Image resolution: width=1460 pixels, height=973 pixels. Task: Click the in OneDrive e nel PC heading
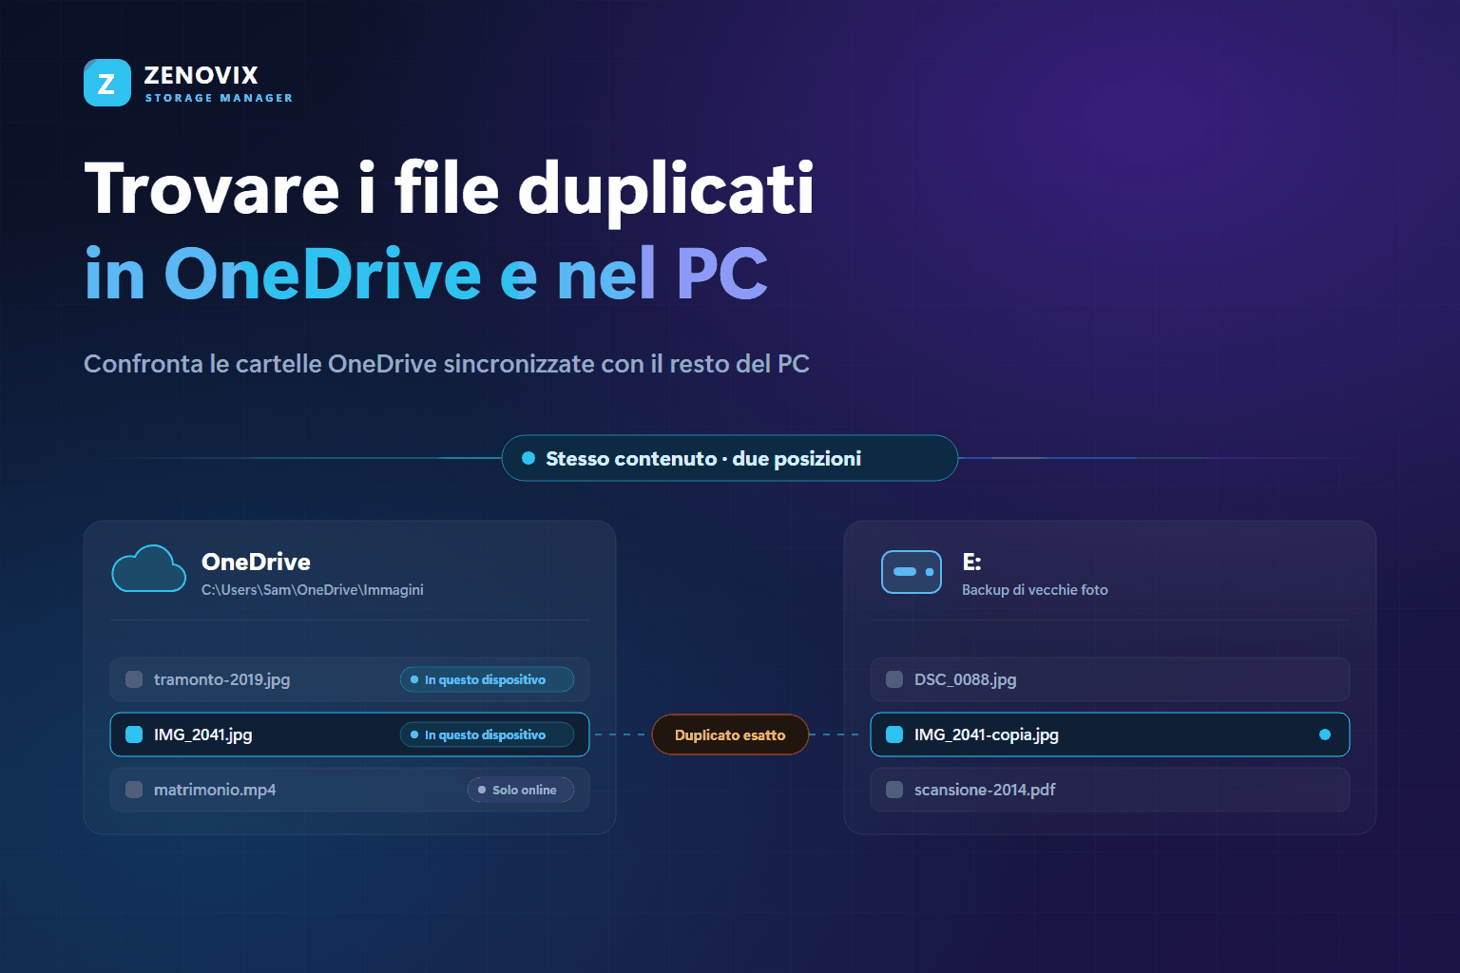click(426, 275)
